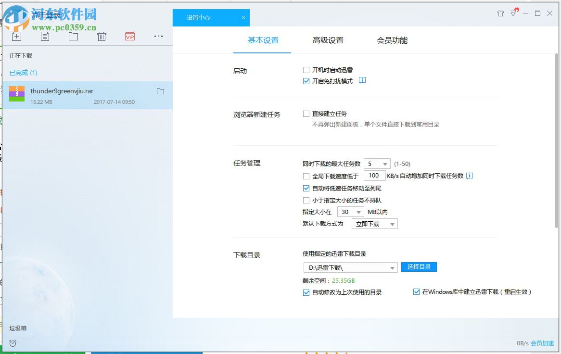Viewport: 561px width, 354px height.
Task: Click the task list icon on toolbar
Action: click(x=45, y=36)
